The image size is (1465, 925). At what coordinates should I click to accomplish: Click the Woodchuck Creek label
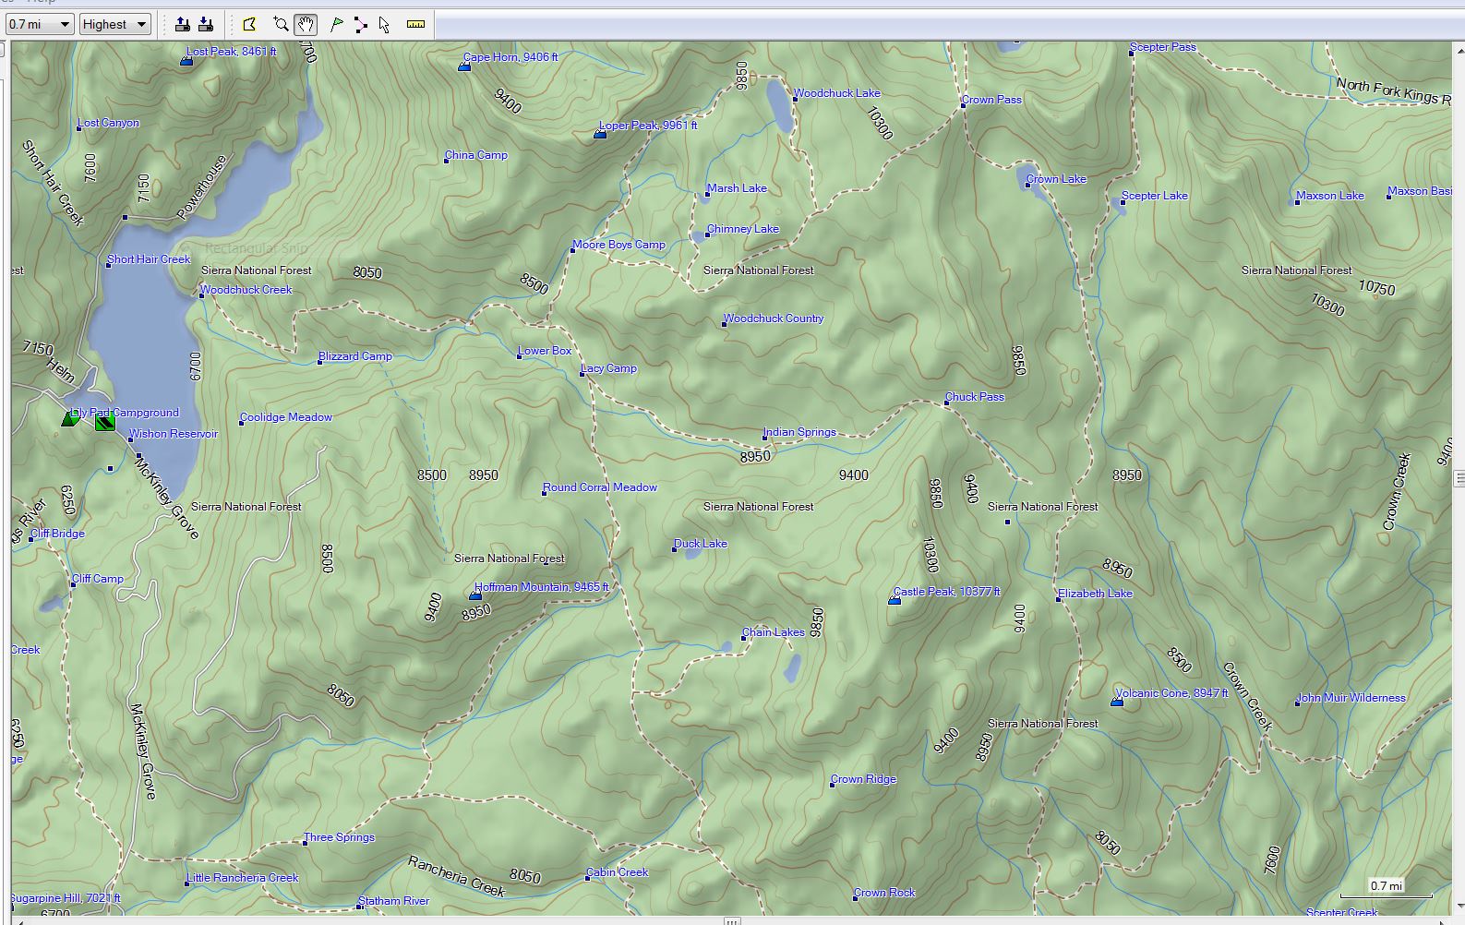[246, 290]
